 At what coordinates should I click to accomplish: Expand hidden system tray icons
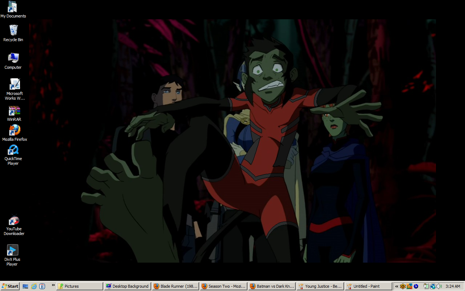tap(397, 286)
